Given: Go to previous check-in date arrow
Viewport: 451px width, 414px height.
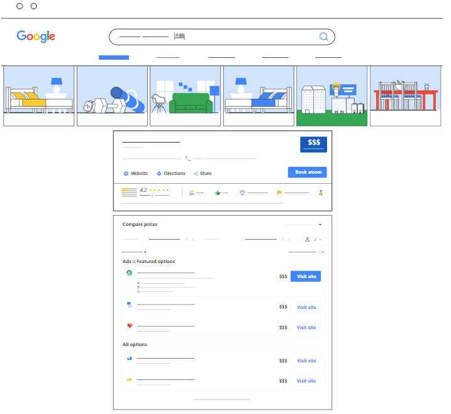Looking at the screenshot, I should coord(187,239).
